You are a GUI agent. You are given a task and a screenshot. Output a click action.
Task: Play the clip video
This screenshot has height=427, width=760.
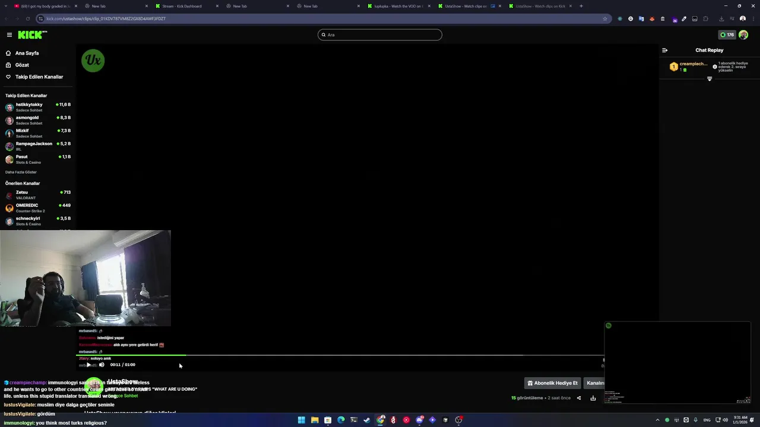(x=88, y=365)
